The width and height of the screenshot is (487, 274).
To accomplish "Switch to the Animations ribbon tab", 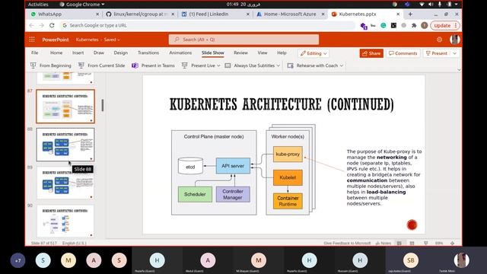I will 180,53.
